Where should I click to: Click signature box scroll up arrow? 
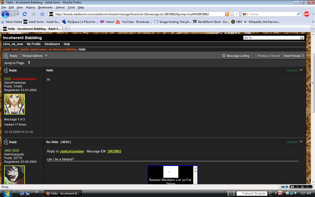tap(195, 168)
